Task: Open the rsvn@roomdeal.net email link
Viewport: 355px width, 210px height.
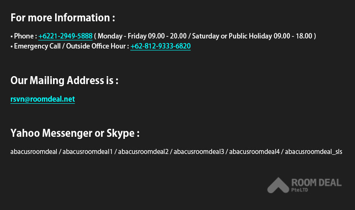Action: pos(43,99)
